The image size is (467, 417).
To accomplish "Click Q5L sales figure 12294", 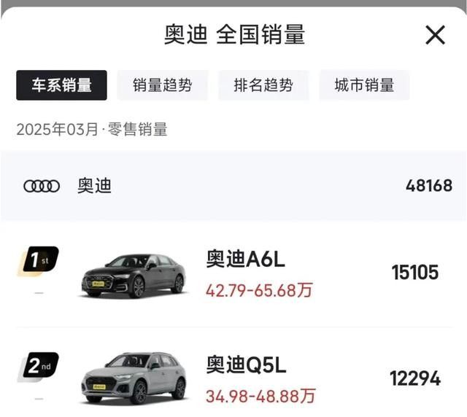I will [415, 378].
